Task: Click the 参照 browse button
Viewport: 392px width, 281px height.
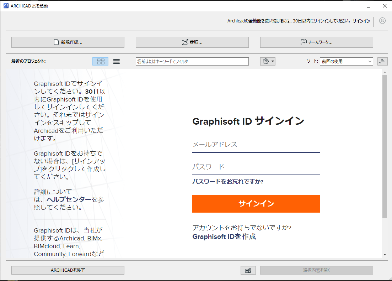Action: (192, 42)
